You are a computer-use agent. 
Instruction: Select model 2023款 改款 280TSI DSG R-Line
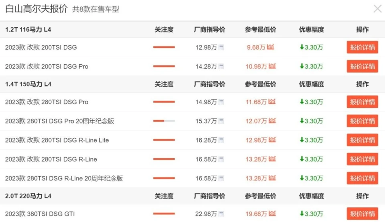pyautogui.click(x=51, y=159)
